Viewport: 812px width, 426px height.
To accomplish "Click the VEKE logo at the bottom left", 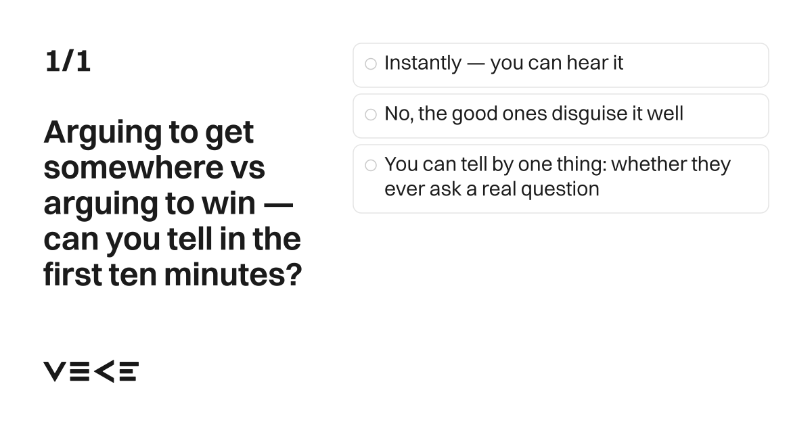I will click(x=91, y=372).
